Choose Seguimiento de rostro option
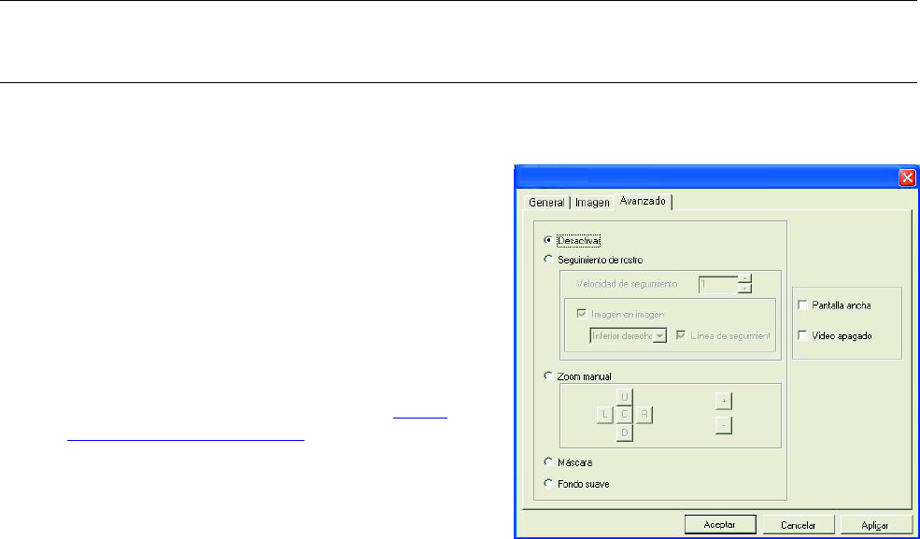 point(548,259)
